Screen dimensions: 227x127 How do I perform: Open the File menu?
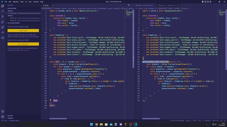click(x=6, y=2)
